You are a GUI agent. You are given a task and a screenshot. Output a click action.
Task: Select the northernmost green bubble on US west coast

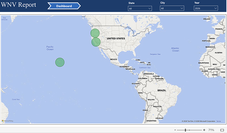click(x=95, y=33)
